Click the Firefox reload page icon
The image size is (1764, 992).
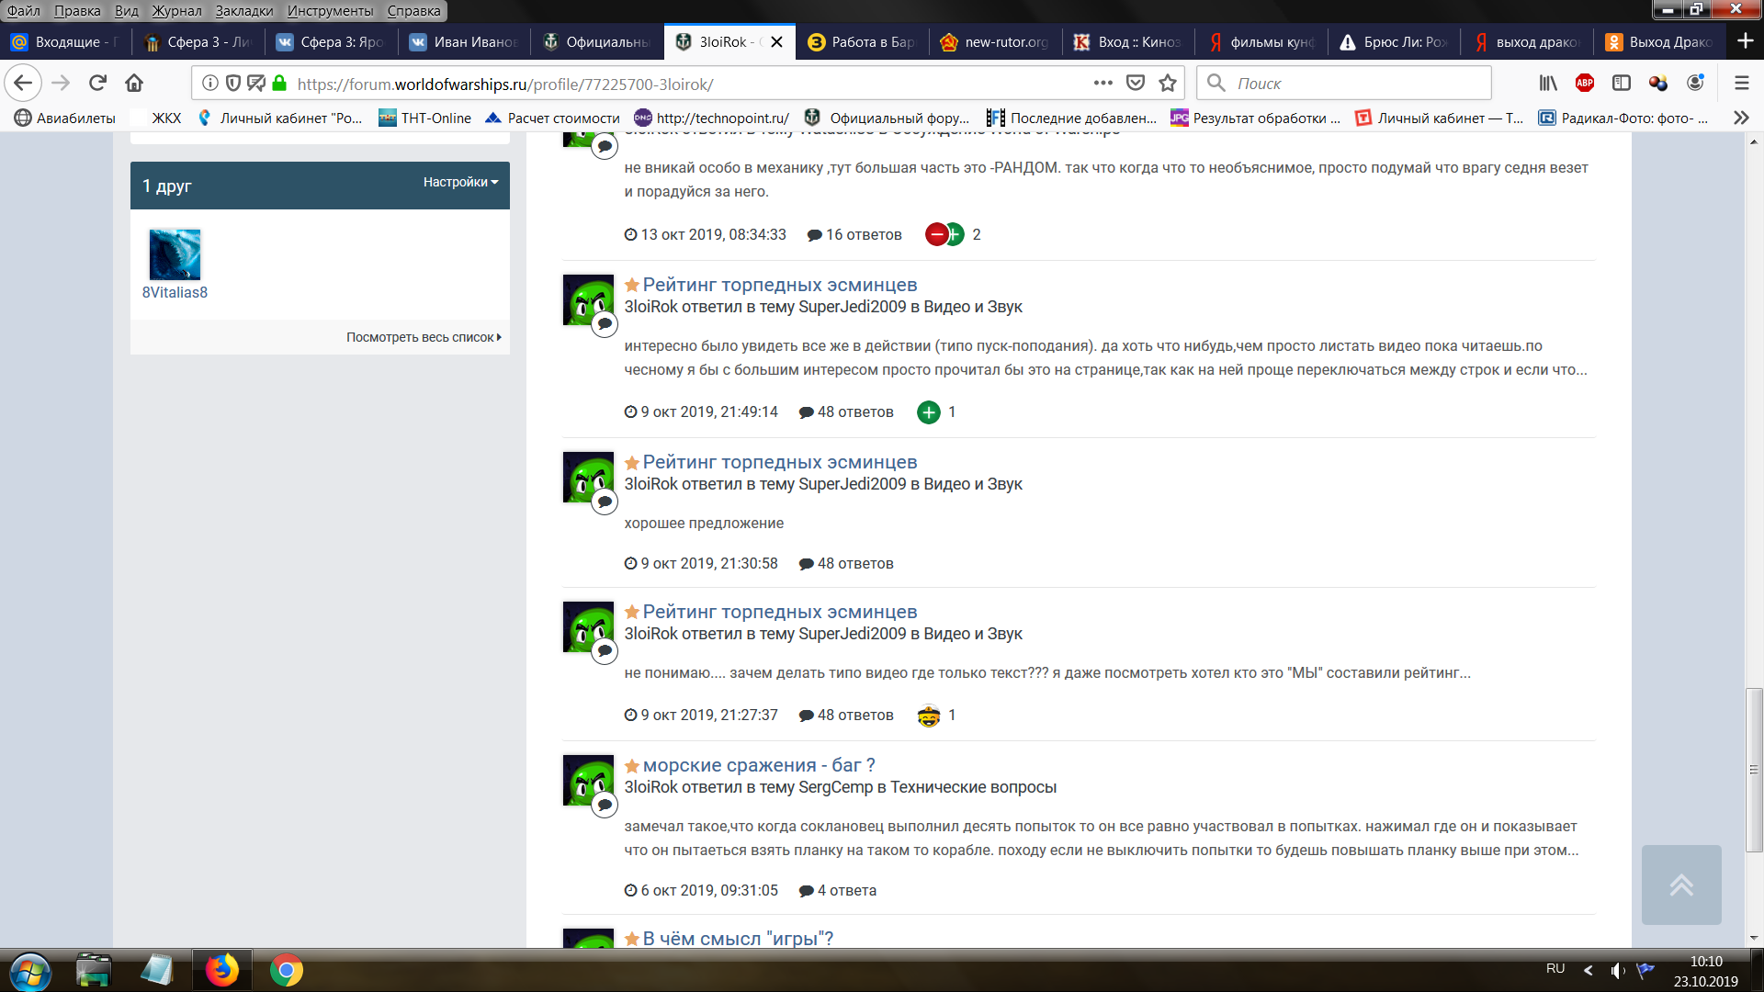[x=97, y=84]
